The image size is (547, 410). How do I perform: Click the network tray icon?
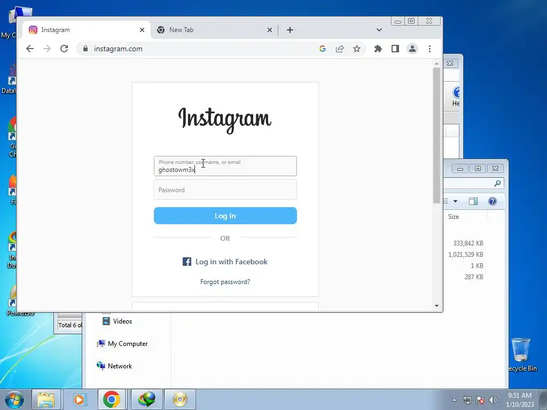click(x=467, y=400)
